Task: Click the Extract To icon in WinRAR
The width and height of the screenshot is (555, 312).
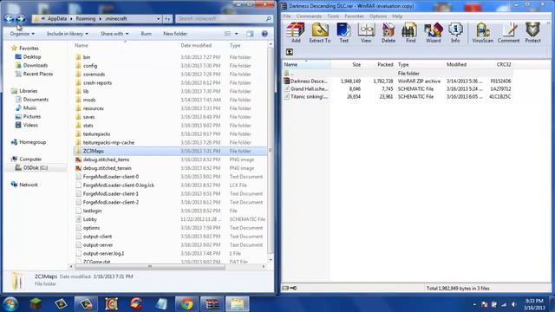Action: coord(320,33)
